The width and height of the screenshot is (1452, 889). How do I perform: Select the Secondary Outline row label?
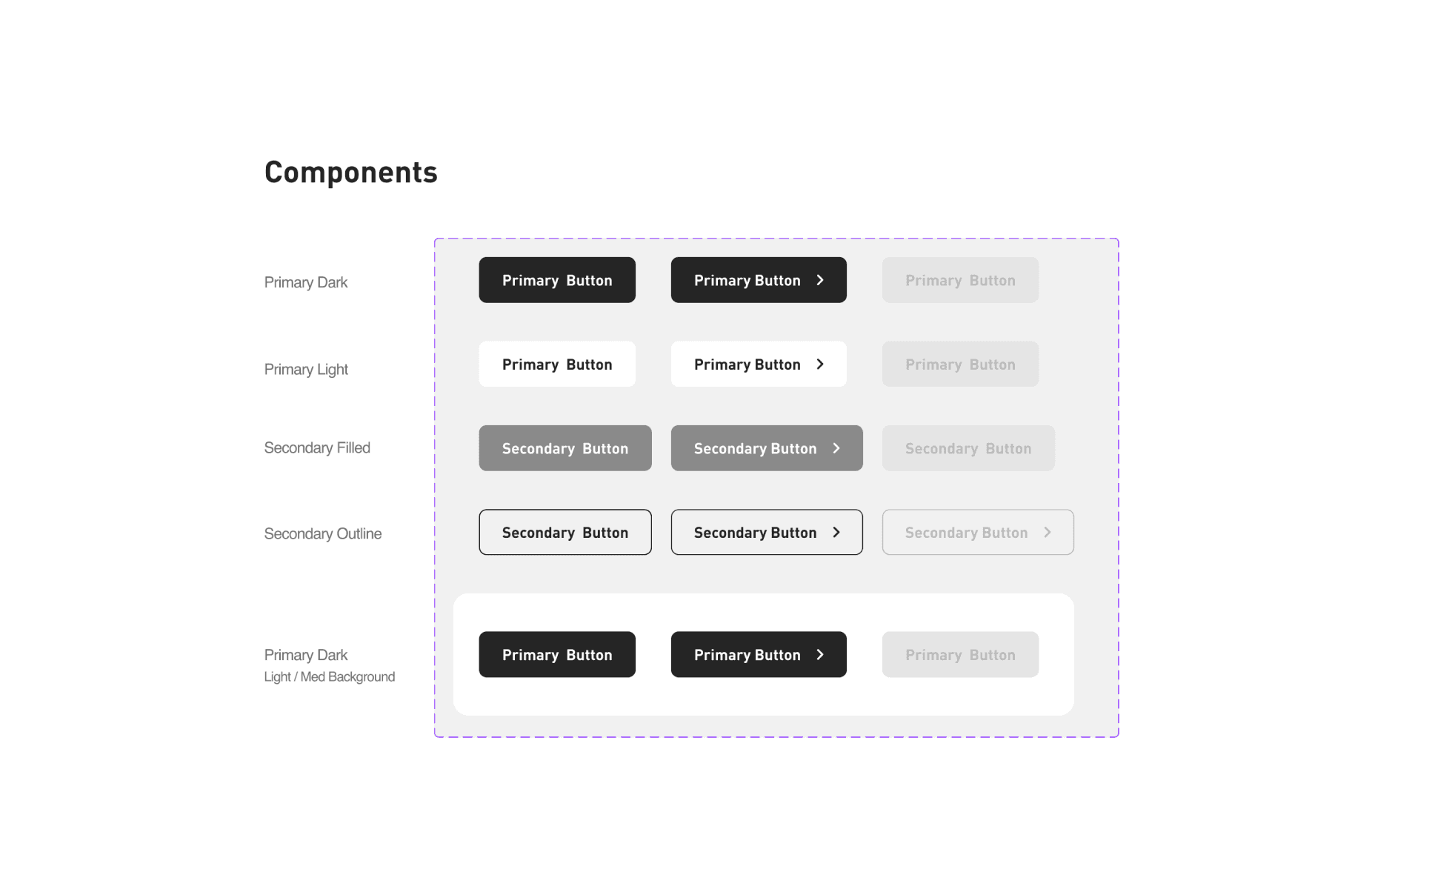[x=323, y=533]
